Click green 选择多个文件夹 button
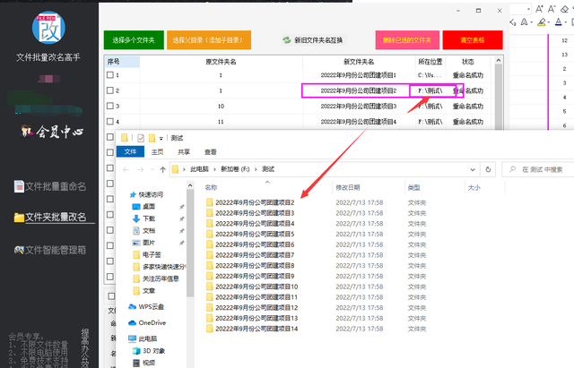The image size is (574, 368). 134,39
